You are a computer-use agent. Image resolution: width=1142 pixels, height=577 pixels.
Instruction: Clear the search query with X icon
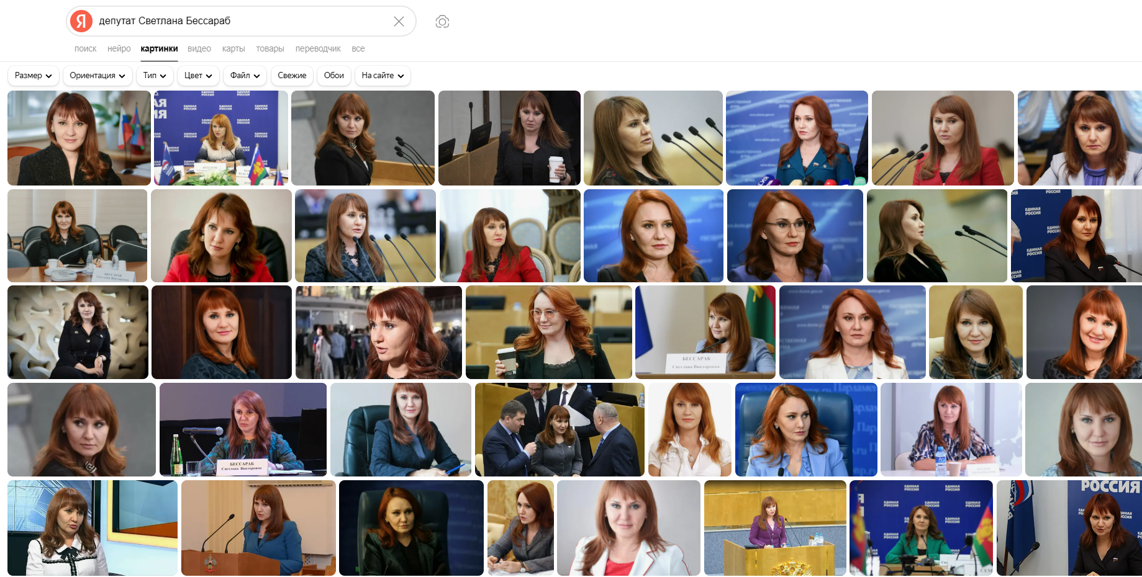[x=399, y=21]
